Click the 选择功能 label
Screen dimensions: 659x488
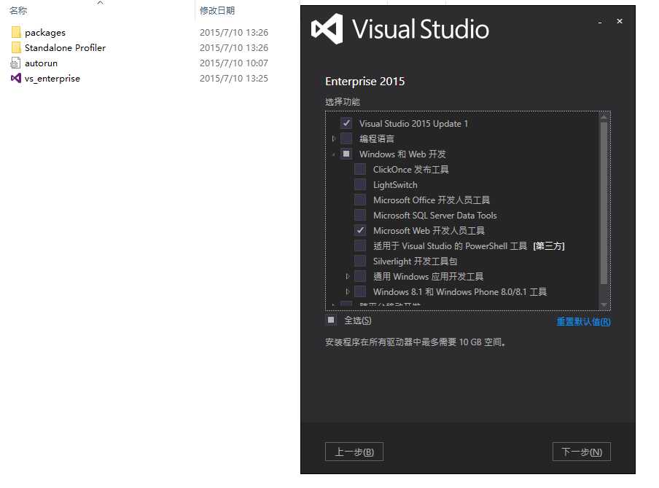pos(343,102)
